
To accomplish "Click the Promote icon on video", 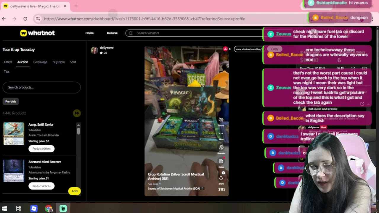I will [221, 147].
